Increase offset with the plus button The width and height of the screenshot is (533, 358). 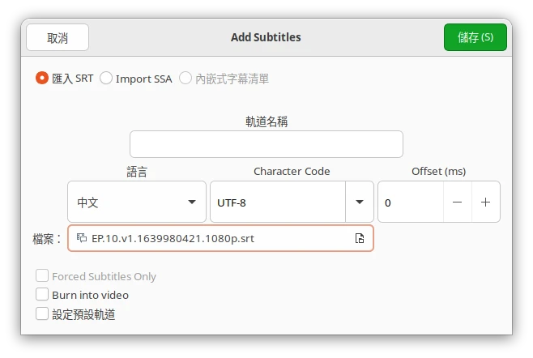tap(485, 202)
